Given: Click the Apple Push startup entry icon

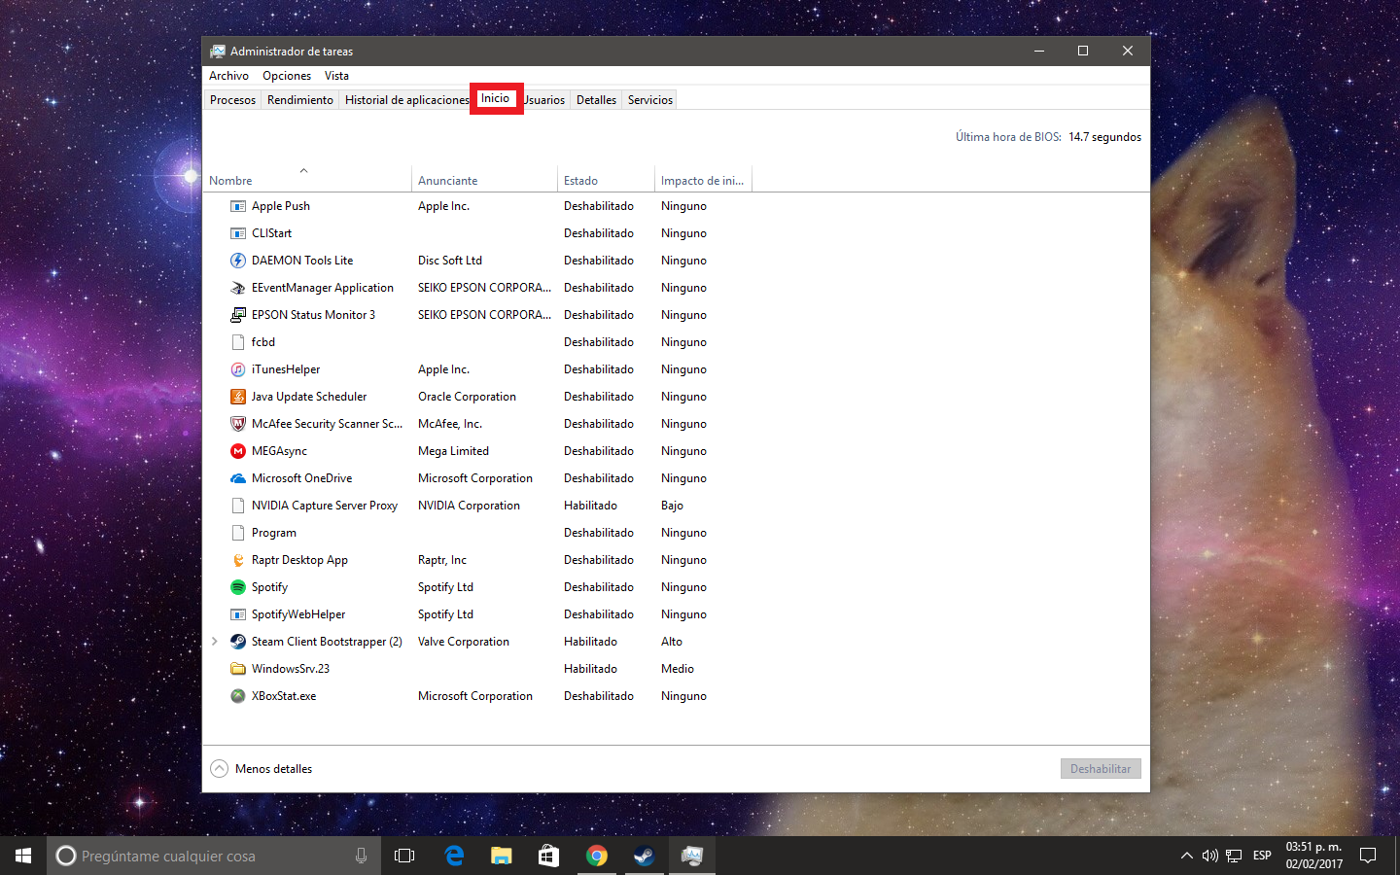Looking at the screenshot, I should point(237,206).
